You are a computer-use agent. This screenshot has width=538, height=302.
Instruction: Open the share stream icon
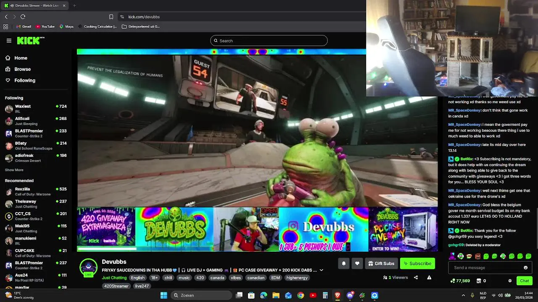tap(416, 277)
